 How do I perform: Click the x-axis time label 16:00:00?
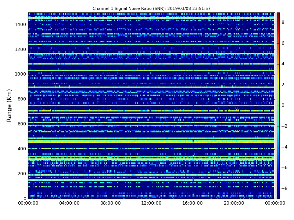193,203
